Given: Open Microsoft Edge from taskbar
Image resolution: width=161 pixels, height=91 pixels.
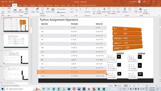Looking at the screenshot, I should click(54, 89).
